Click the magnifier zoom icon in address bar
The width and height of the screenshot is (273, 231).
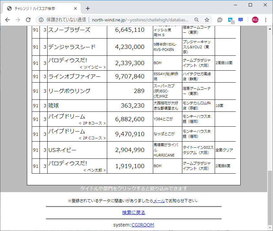point(197,20)
